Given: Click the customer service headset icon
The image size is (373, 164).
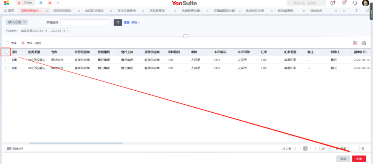Looking at the screenshot, I should point(355,3).
